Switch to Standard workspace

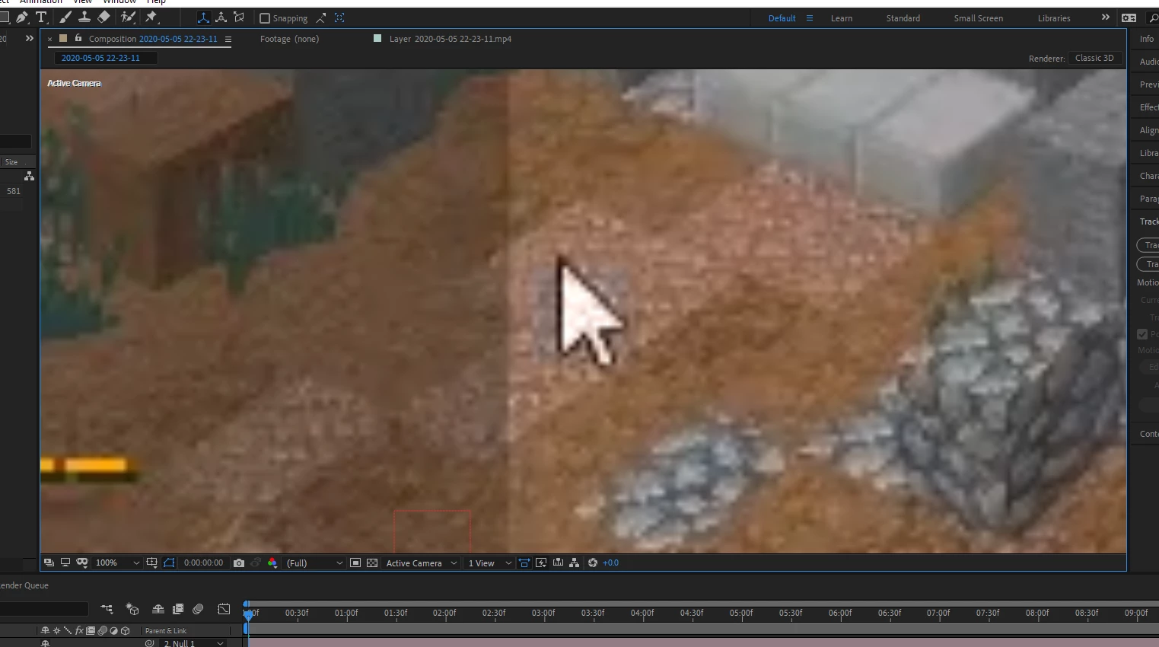(903, 18)
